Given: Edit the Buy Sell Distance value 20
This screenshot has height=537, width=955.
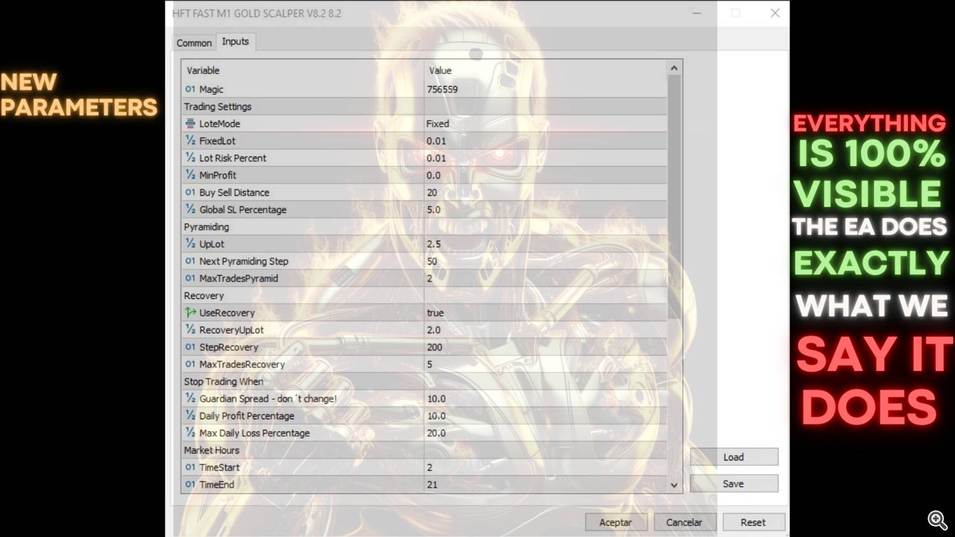Looking at the screenshot, I should (546, 192).
